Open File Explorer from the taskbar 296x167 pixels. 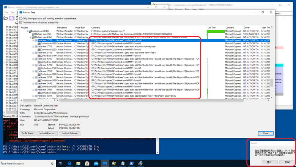pos(79,163)
